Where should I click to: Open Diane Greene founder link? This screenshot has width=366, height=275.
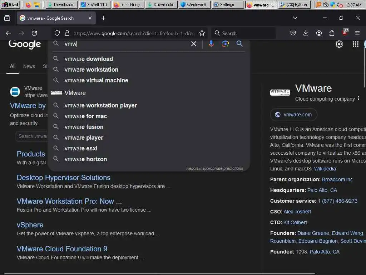pos(313,233)
